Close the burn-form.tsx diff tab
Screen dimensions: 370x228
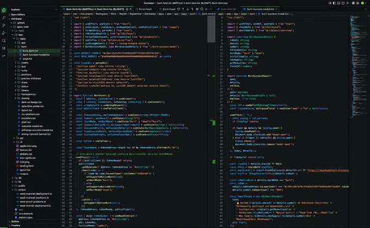click(x=131, y=9)
